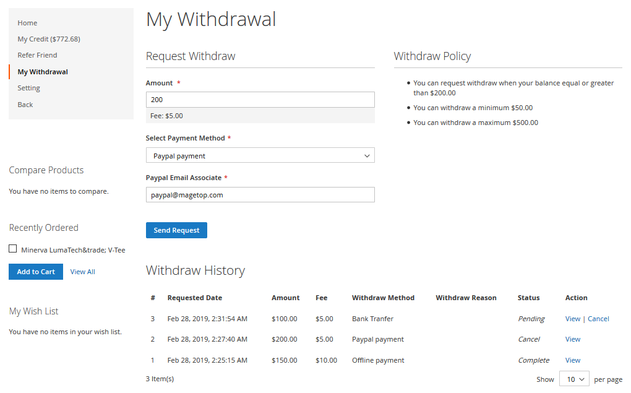
Task: View the cancelled Paypal payment withdrawal
Action: [x=572, y=339]
